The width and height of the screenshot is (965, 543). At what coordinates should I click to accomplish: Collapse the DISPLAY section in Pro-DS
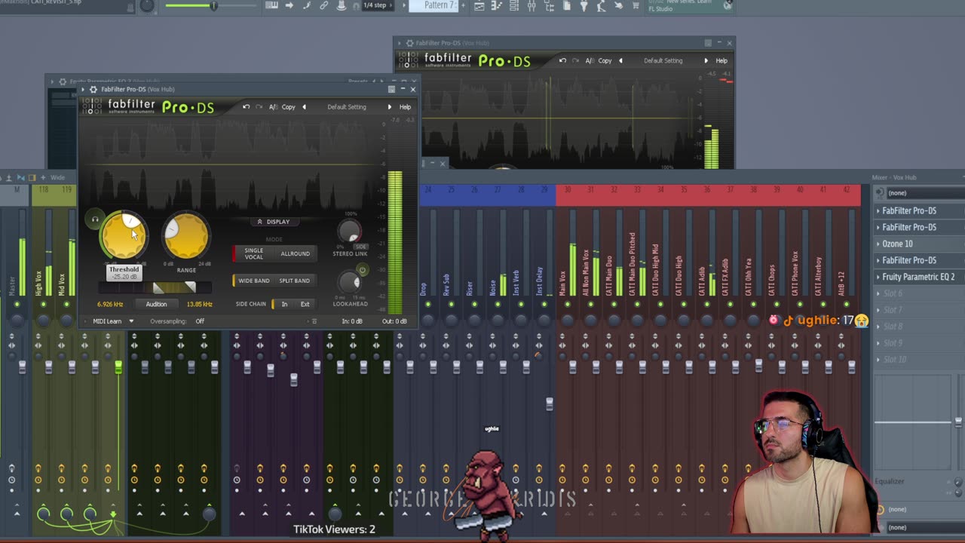tap(274, 222)
